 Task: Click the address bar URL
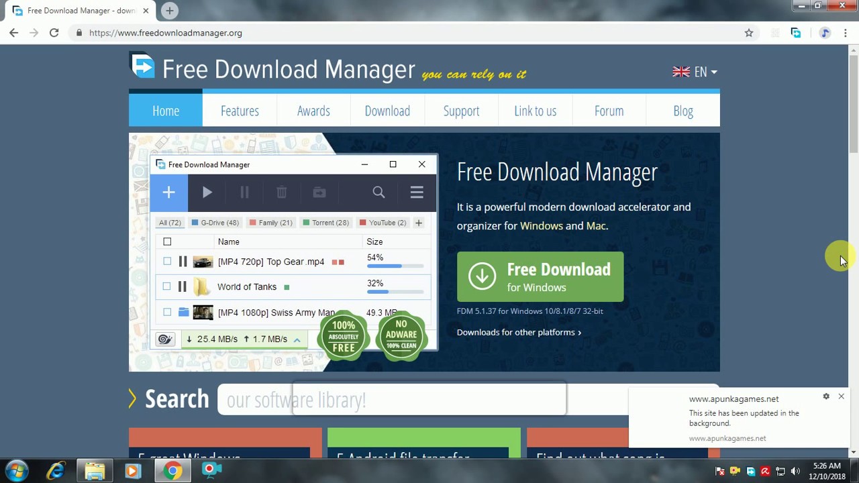pos(165,33)
